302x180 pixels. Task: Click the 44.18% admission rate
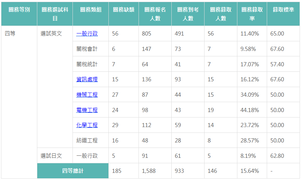pos(250,110)
